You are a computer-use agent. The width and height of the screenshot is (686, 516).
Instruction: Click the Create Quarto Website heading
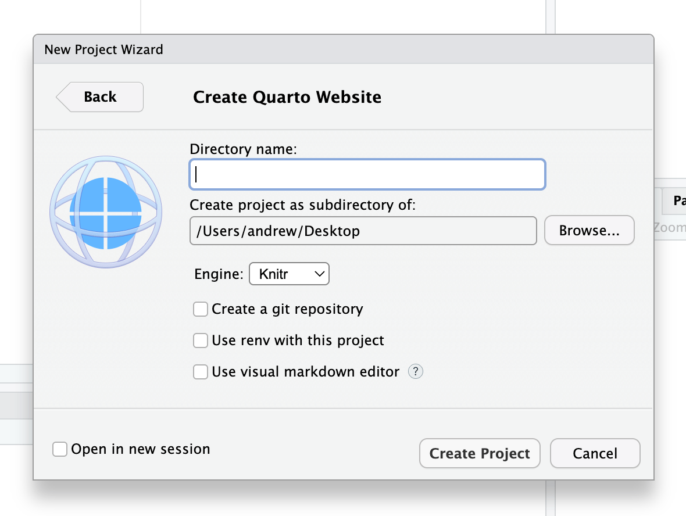(x=287, y=96)
